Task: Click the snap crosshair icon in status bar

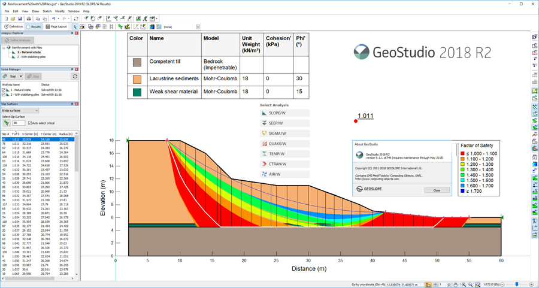Action: coord(435,284)
